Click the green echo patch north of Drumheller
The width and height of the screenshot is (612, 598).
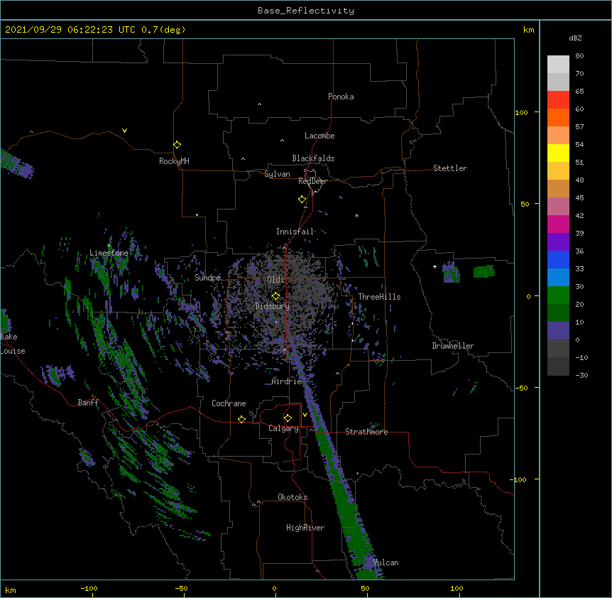(484, 271)
